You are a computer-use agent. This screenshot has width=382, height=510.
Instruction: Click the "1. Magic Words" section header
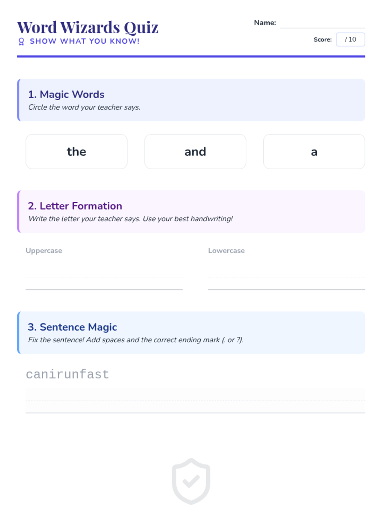click(66, 94)
